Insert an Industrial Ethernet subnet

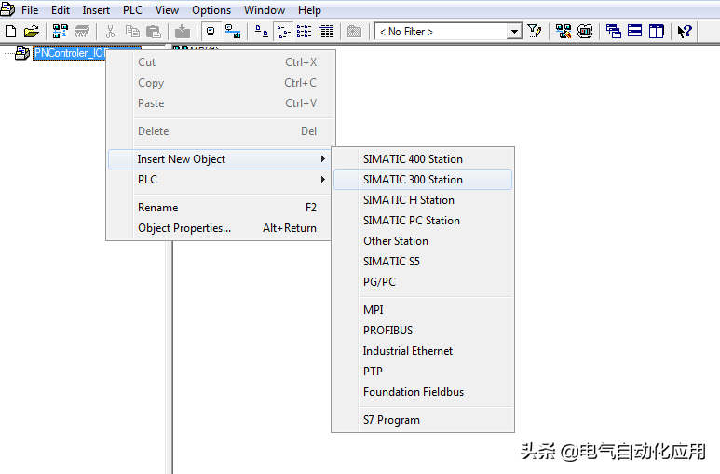[x=408, y=351]
